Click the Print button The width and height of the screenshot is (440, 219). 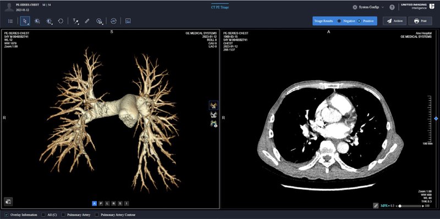[420, 21]
